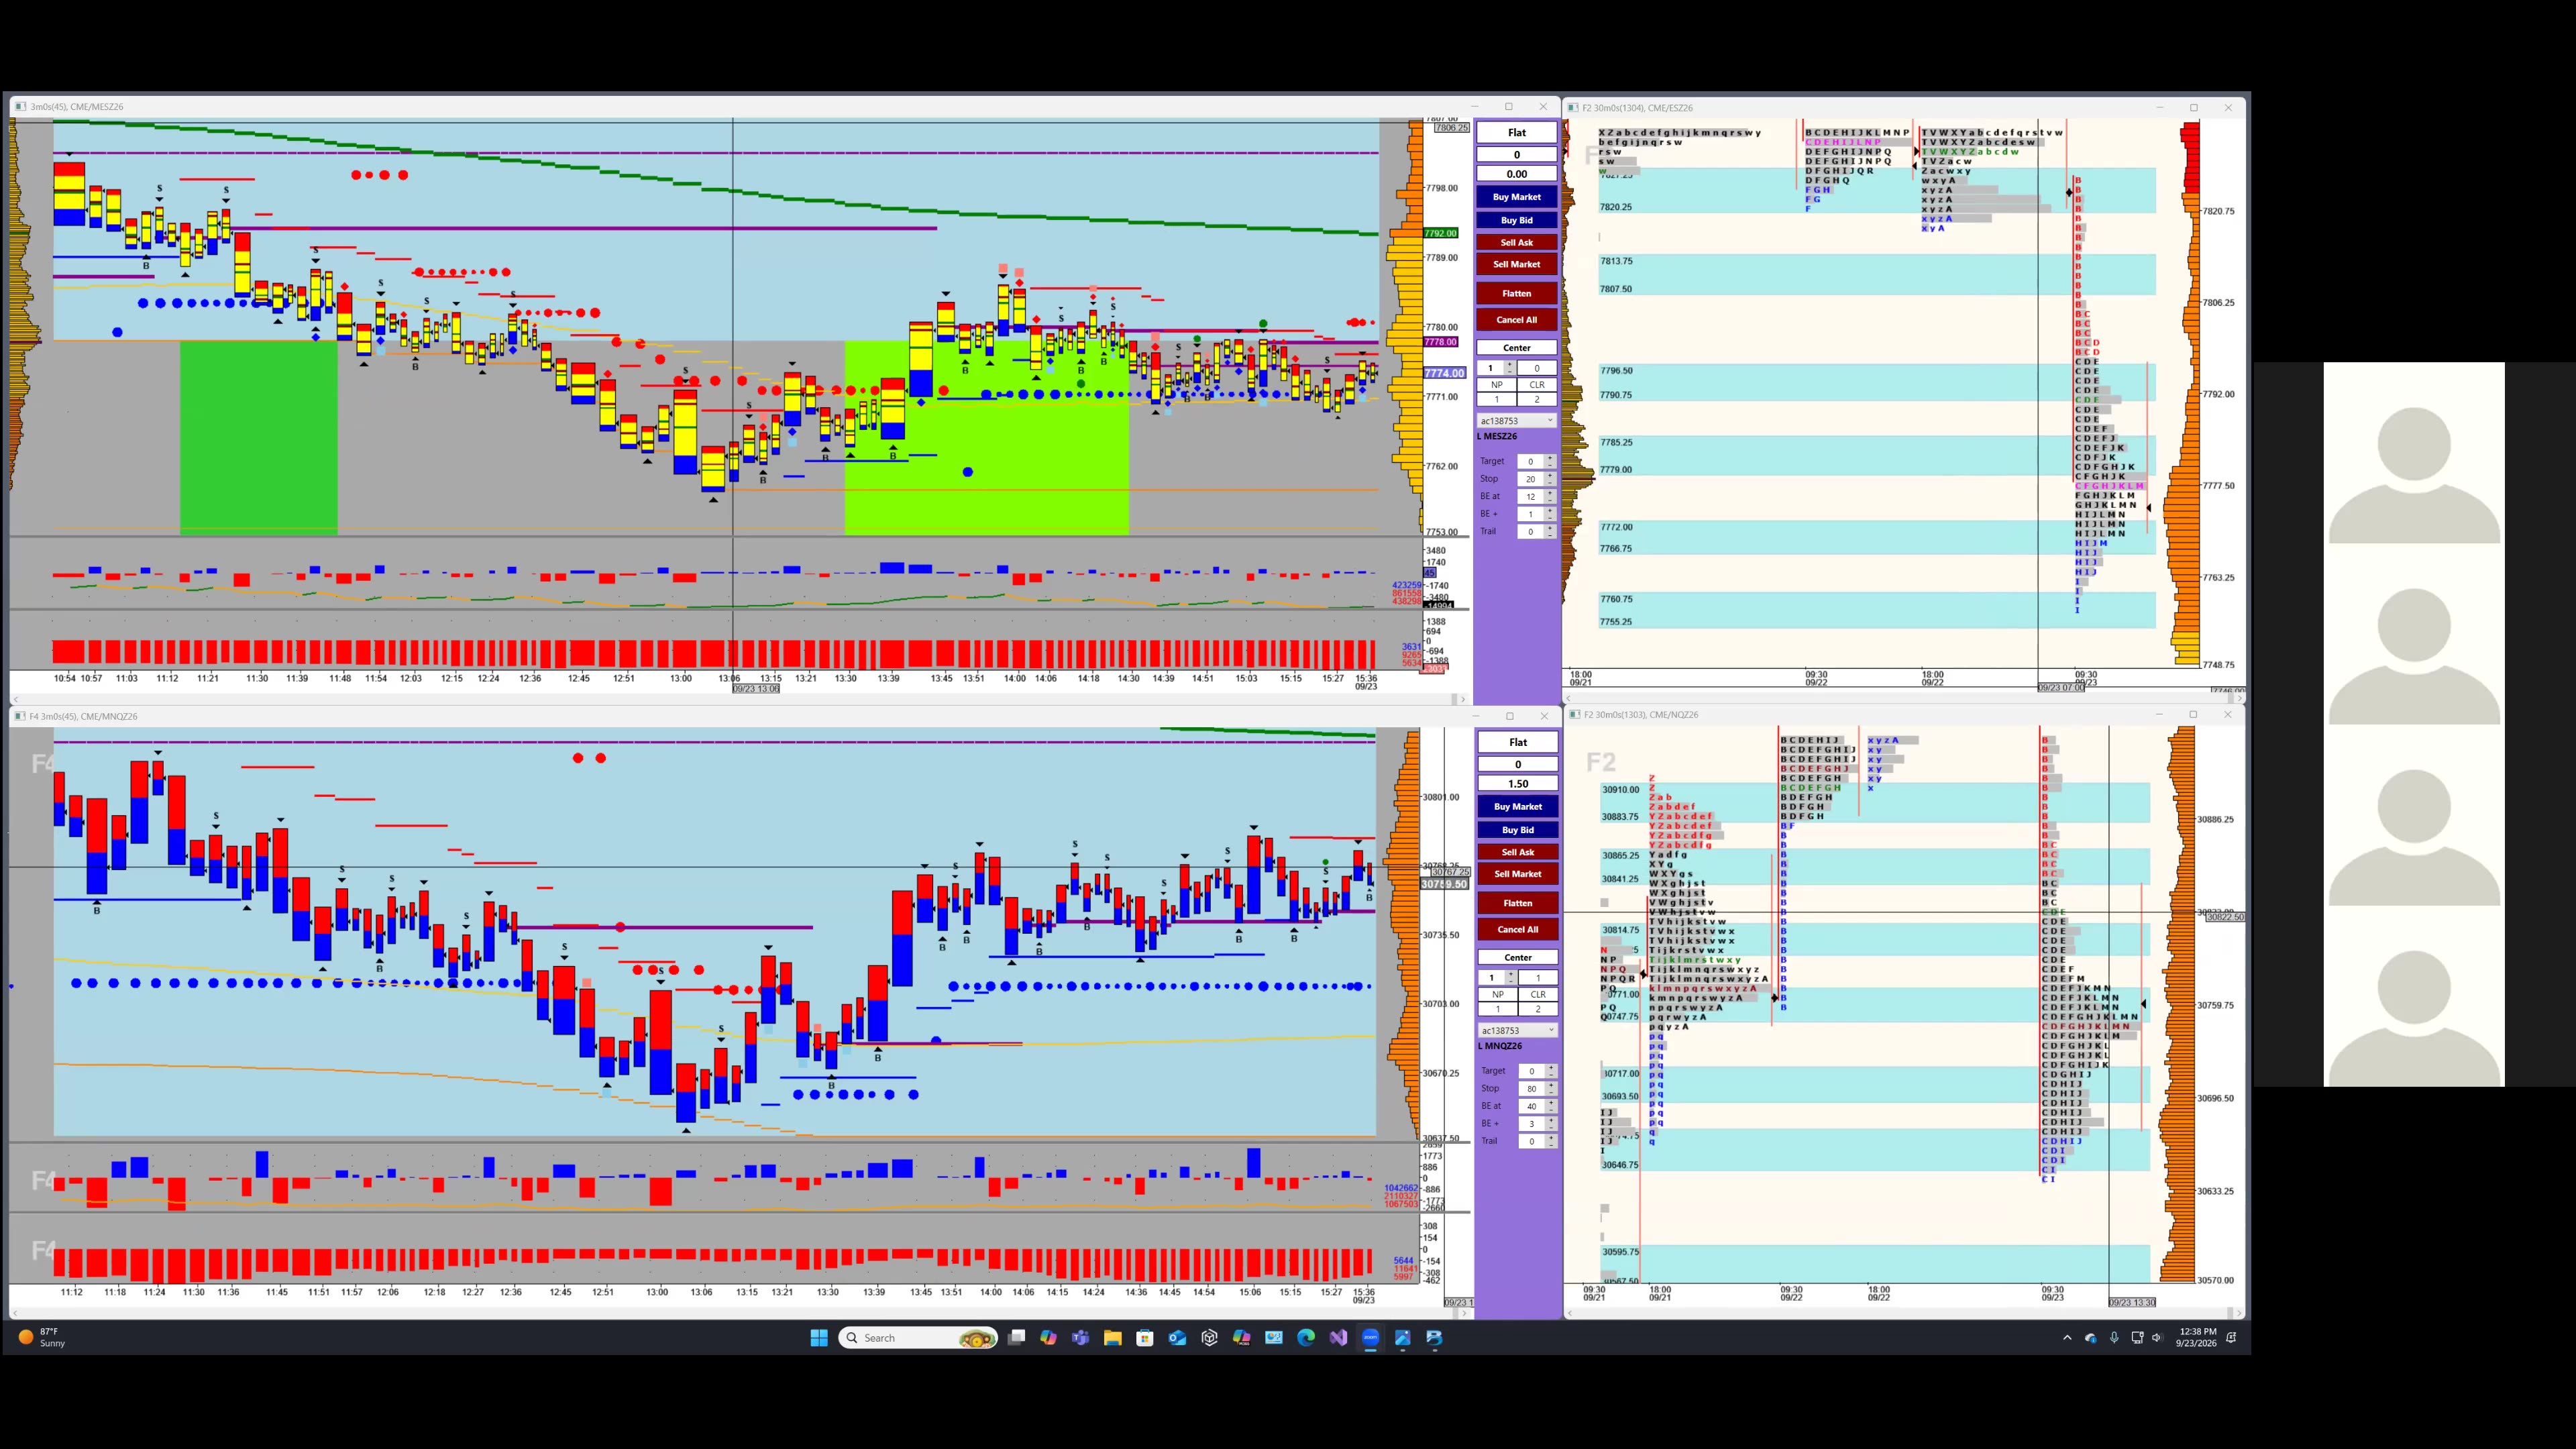Flatten the position in the MNQZ26 panel
2576x1449 pixels.
(1517, 903)
